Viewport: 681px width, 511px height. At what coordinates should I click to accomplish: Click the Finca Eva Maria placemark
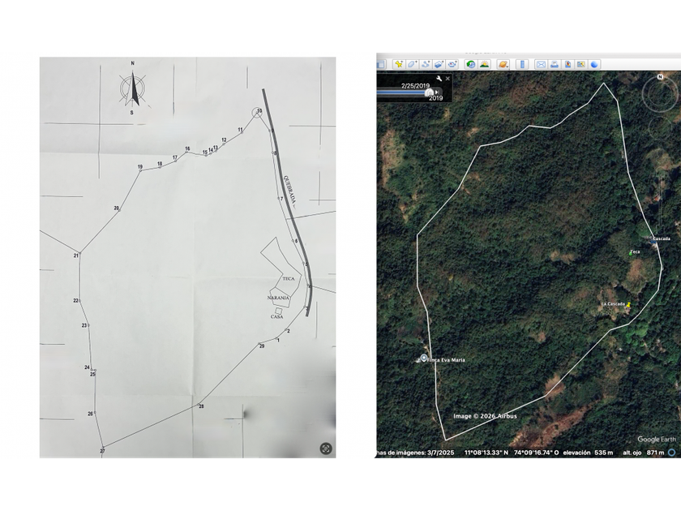[x=423, y=358]
